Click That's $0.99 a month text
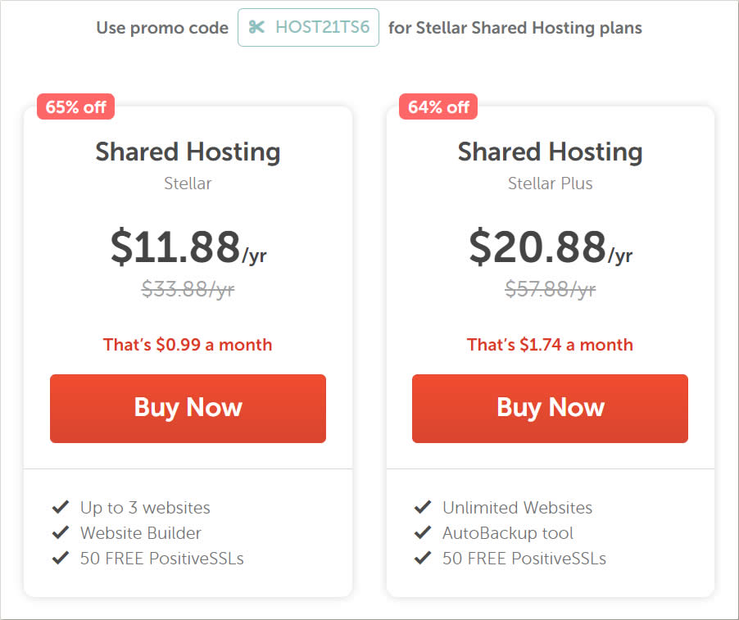This screenshot has height=620, width=739. [x=188, y=344]
